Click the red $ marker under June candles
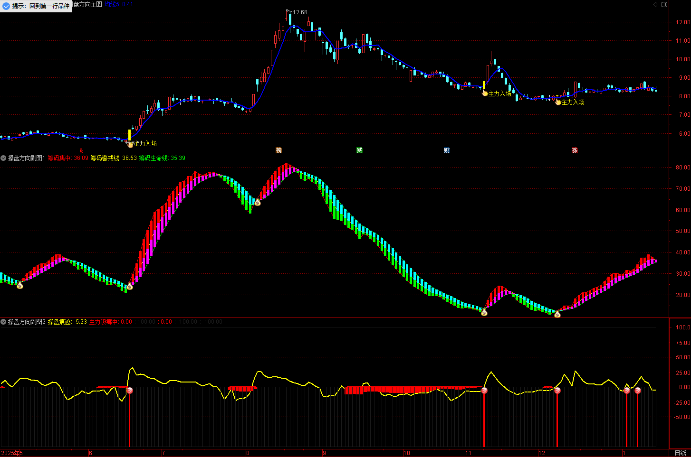 click(x=81, y=151)
